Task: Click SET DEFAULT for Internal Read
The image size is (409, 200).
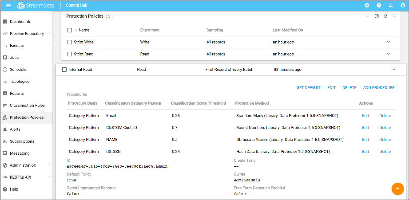Action: tap(309, 88)
